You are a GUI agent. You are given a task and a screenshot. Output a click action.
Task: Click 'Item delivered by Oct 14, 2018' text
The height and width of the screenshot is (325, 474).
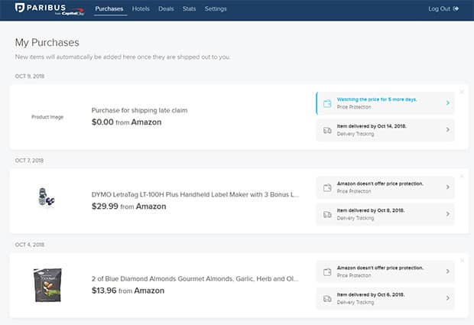[x=372, y=126]
